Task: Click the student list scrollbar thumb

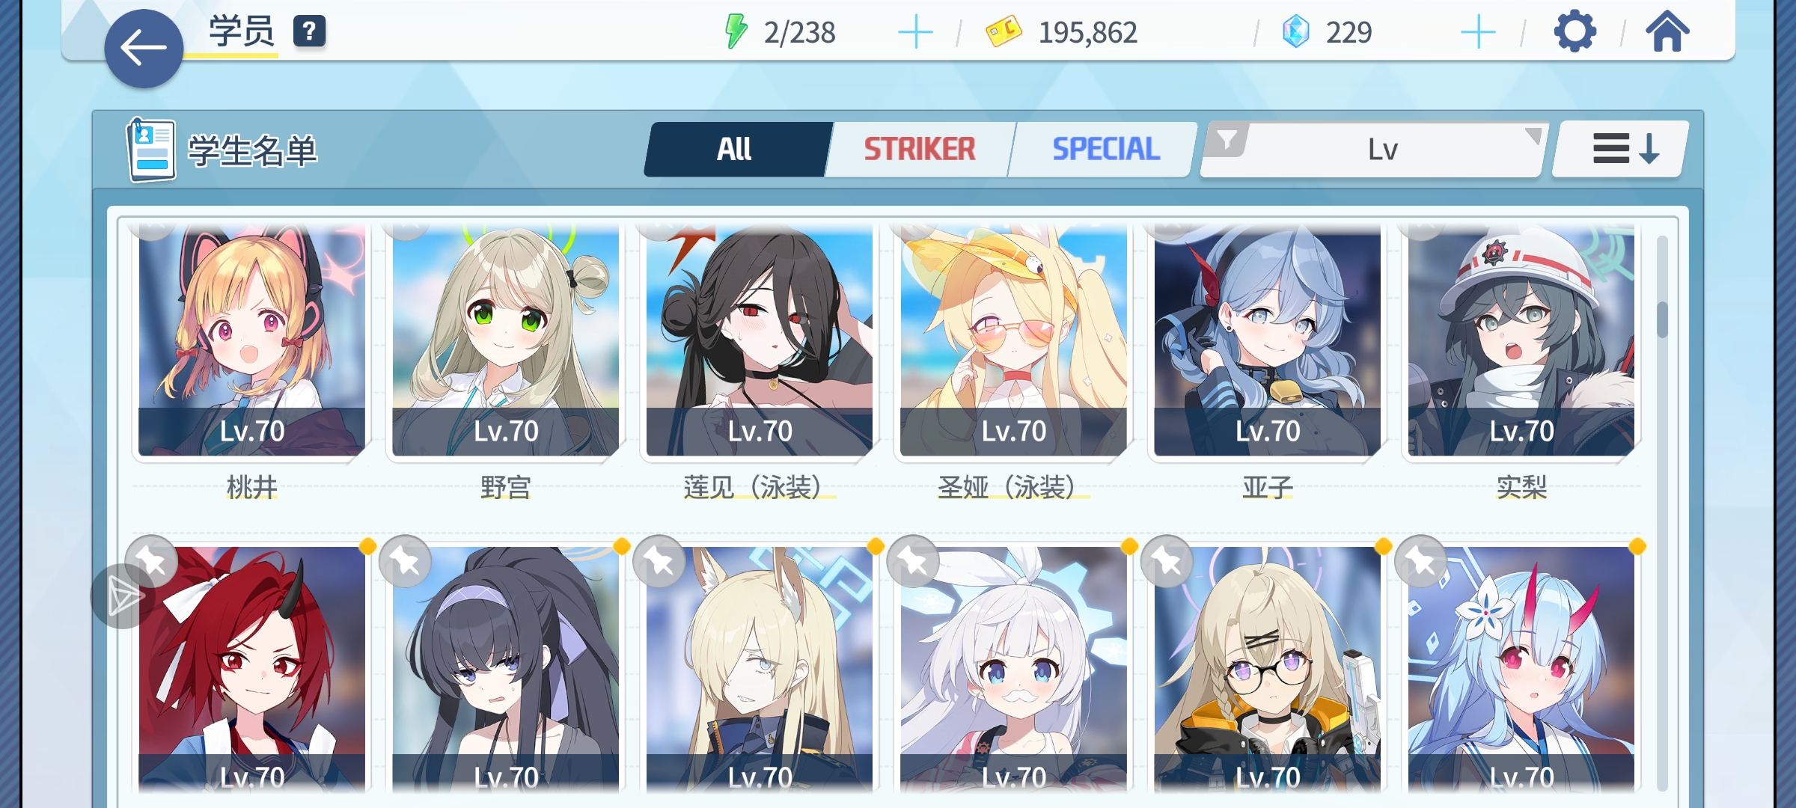Action: (x=1662, y=319)
